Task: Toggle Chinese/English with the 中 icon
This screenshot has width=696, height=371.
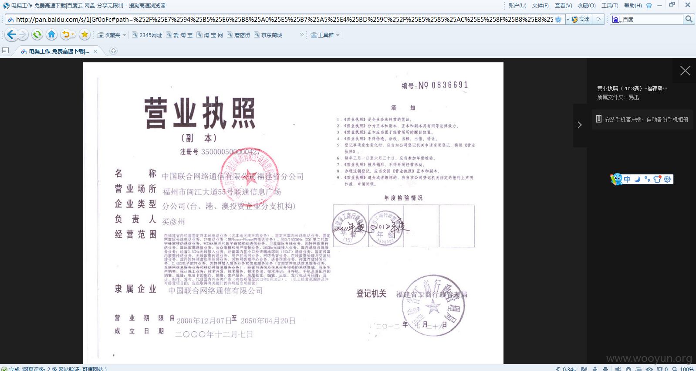Action: (x=627, y=179)
